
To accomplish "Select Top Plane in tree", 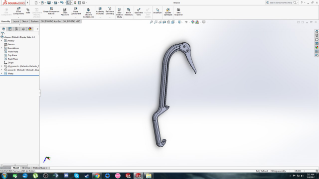I will pyautogui.click(x=12, y=55).
